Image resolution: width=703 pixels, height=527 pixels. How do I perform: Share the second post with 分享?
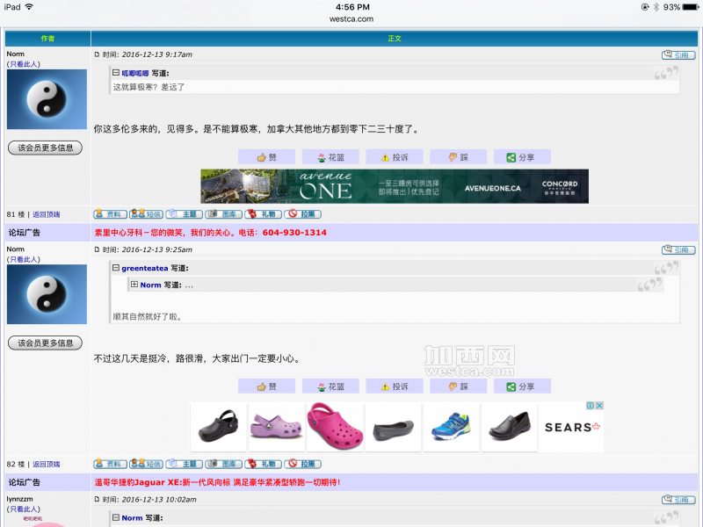(x=521, y=386)
